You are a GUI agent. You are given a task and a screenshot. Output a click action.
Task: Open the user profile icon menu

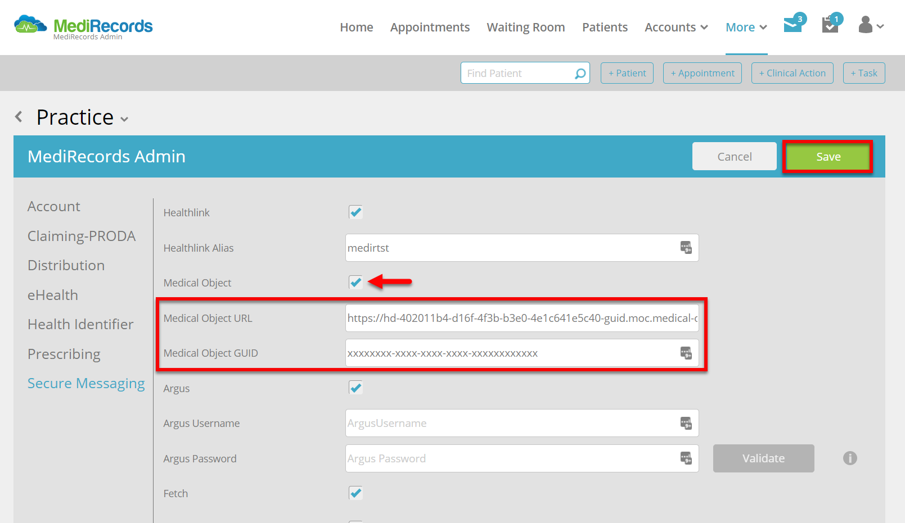pyautogui.click(x=871, y=25)
